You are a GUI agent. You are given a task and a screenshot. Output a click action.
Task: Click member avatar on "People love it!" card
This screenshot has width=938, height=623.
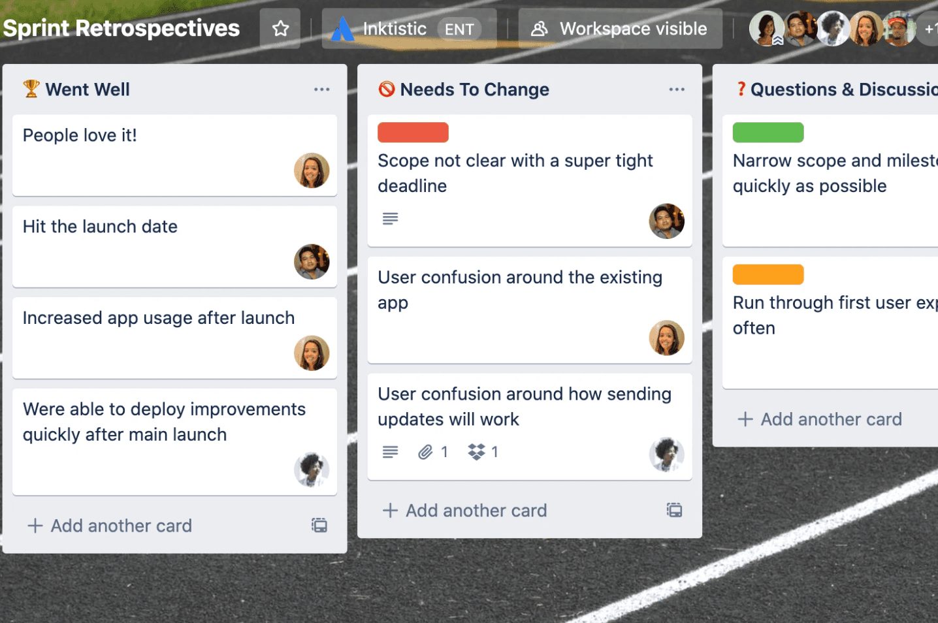312,170
